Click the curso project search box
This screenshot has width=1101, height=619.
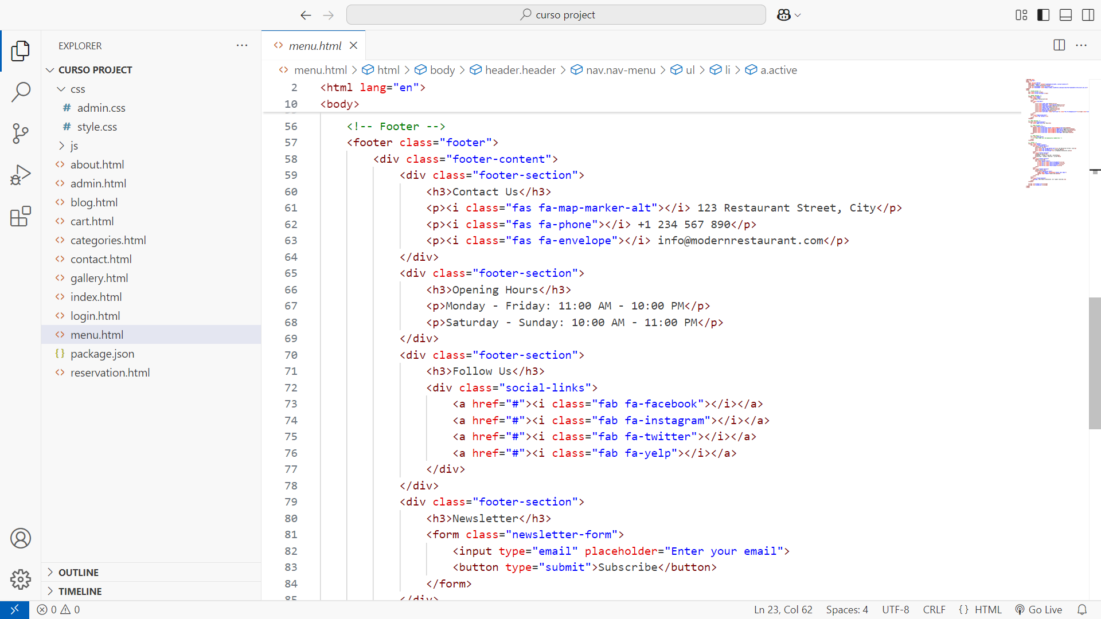[x=556, y=15]
